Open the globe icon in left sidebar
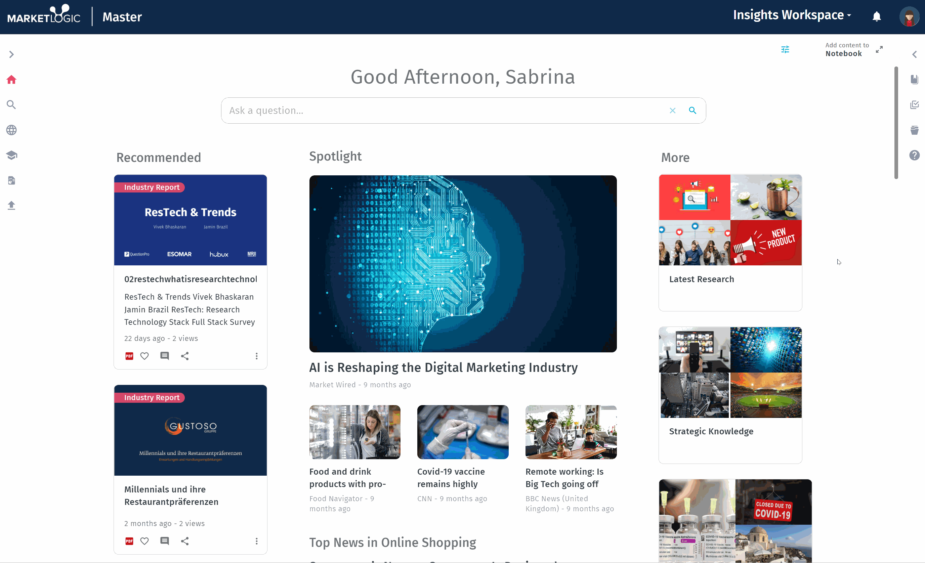 point(11,130)
